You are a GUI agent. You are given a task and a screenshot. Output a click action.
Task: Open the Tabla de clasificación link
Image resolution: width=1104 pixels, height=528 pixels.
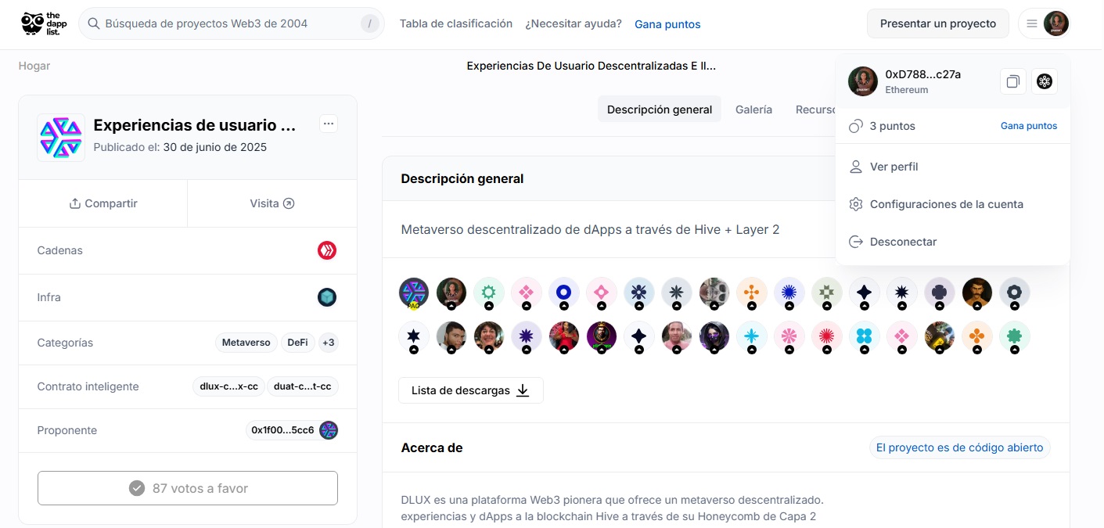[455, 23]
